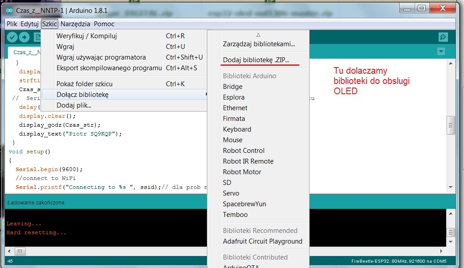Include the SD library

tap(258, 182)
